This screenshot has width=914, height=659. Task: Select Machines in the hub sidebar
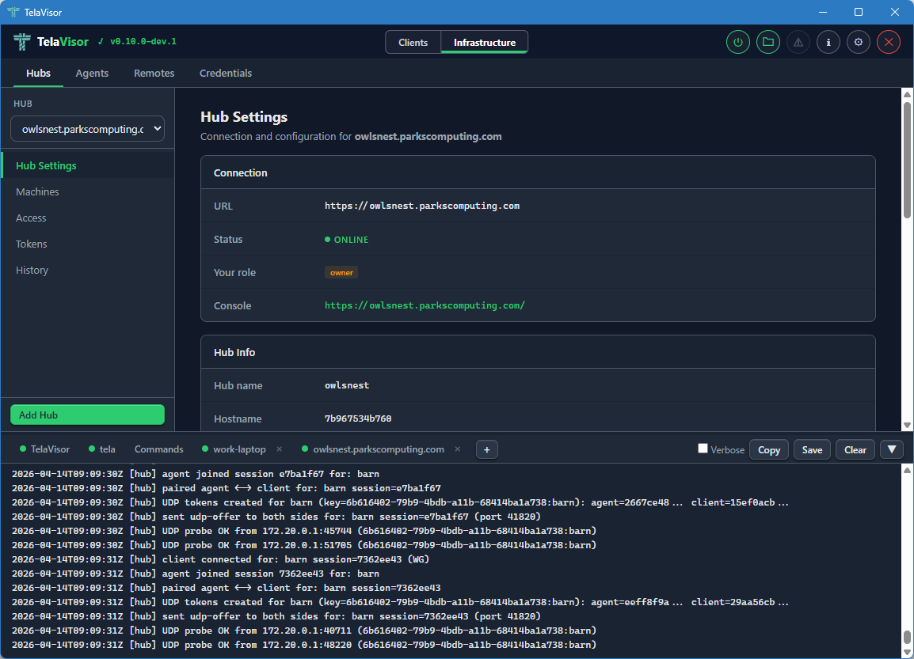[37, 192]
